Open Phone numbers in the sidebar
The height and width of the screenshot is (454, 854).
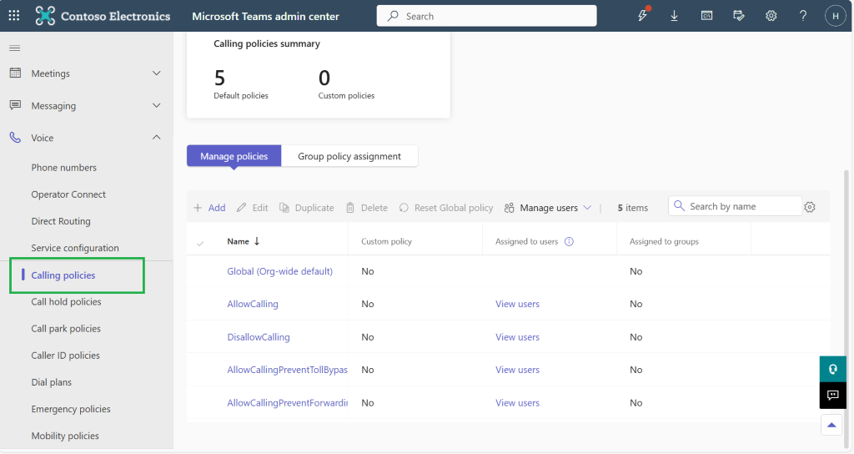click(x=63, y=167)
